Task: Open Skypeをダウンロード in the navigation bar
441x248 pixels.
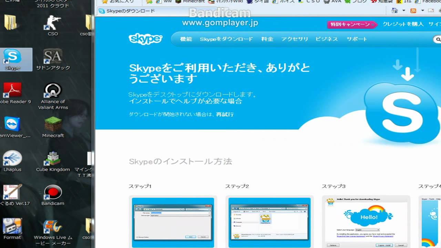Action: (x=226, y=39)
